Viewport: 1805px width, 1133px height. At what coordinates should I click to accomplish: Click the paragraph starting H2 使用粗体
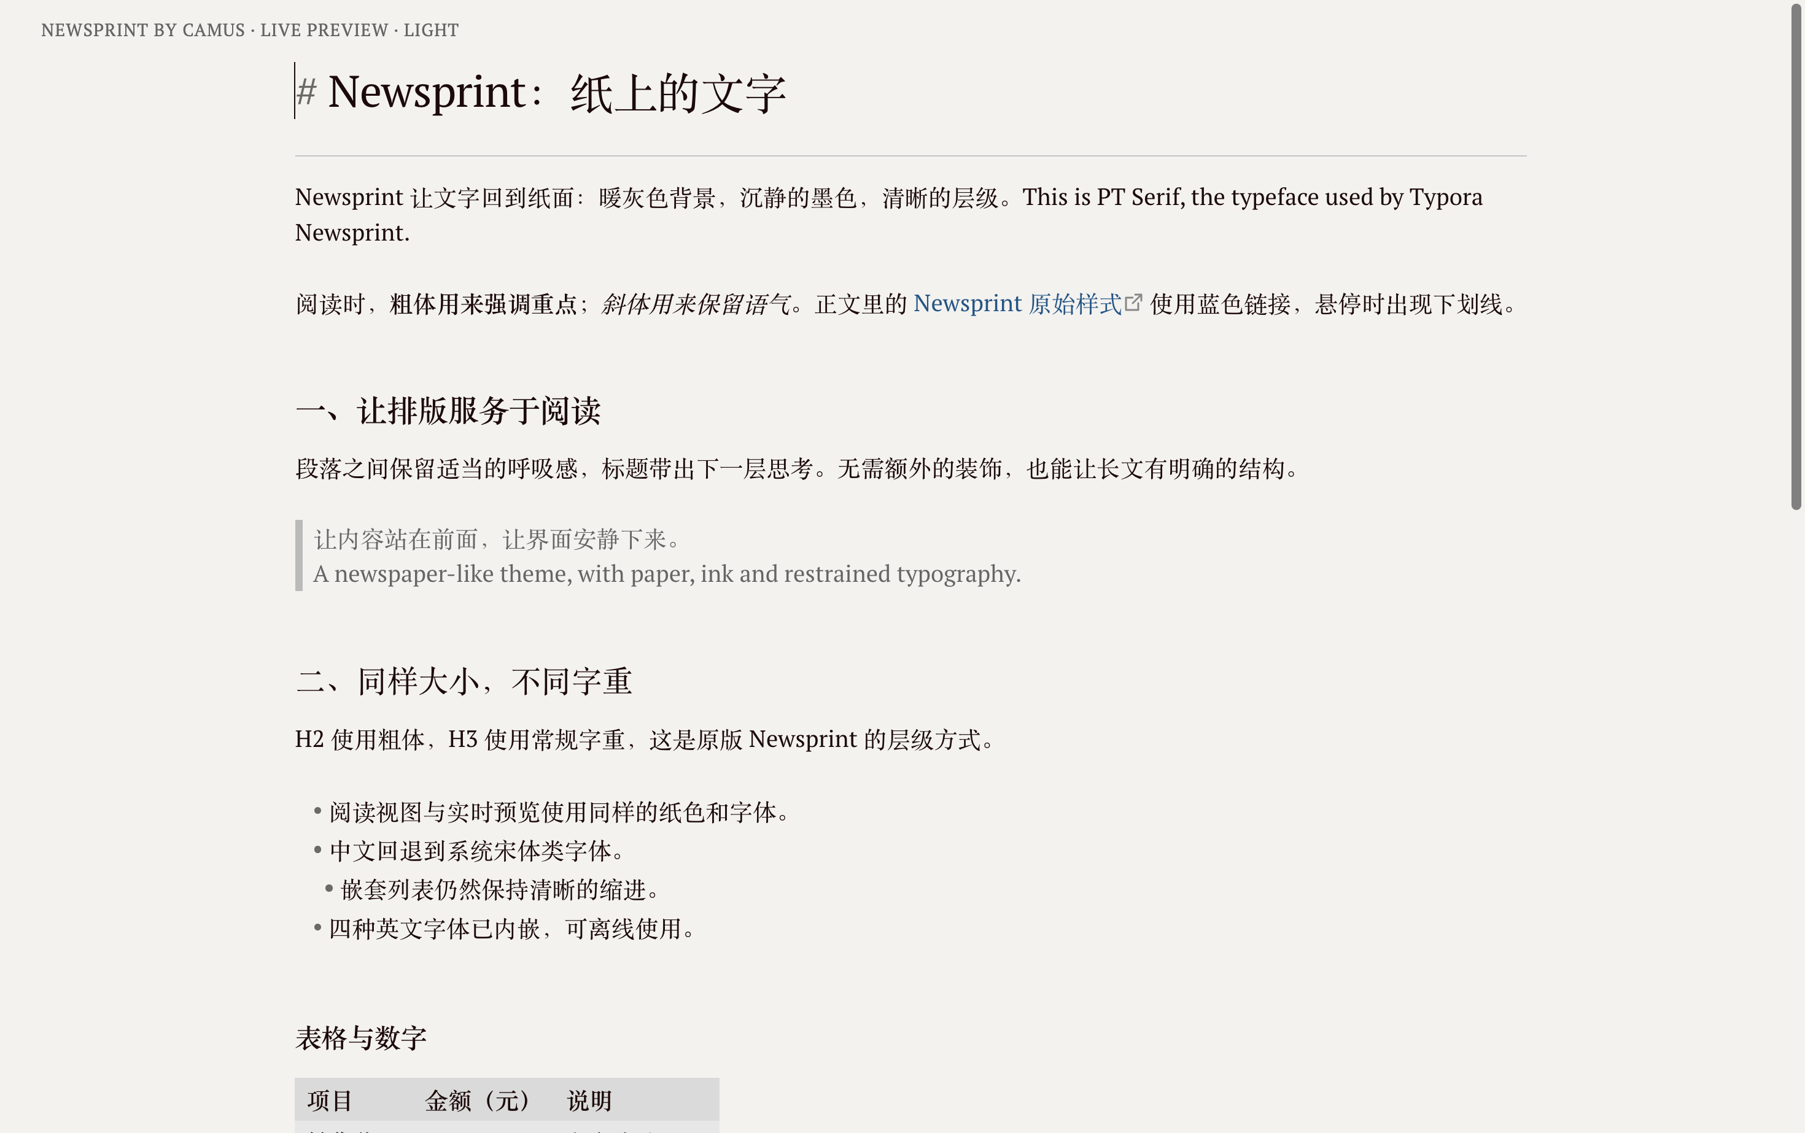click(x=645, y=740)
